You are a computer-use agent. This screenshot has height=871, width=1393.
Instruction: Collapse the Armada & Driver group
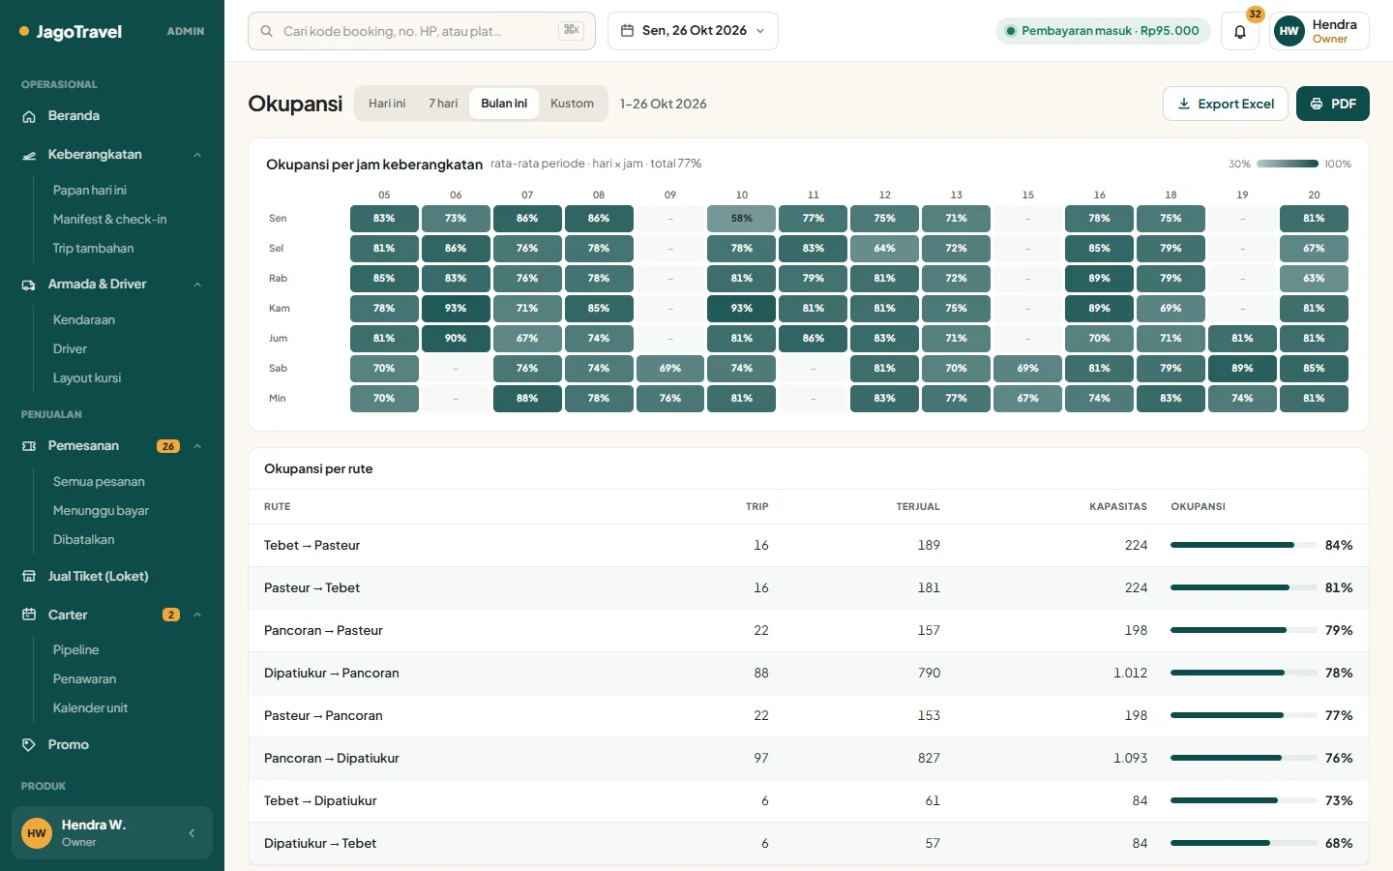(x=197, y=285)
